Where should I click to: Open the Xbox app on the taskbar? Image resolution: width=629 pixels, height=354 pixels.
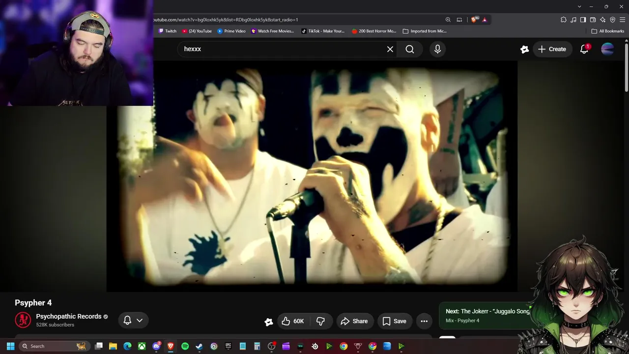(142, 346)
